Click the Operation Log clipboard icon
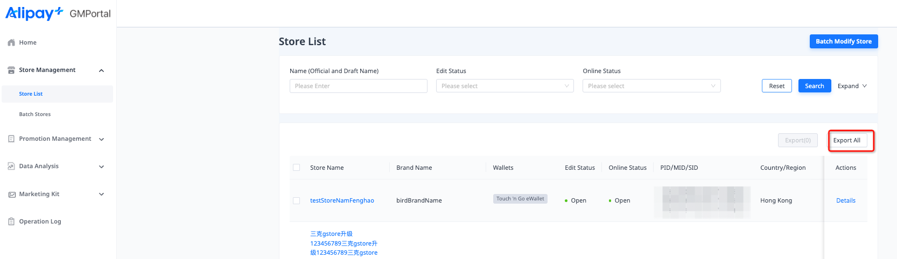 click(11, 221)
